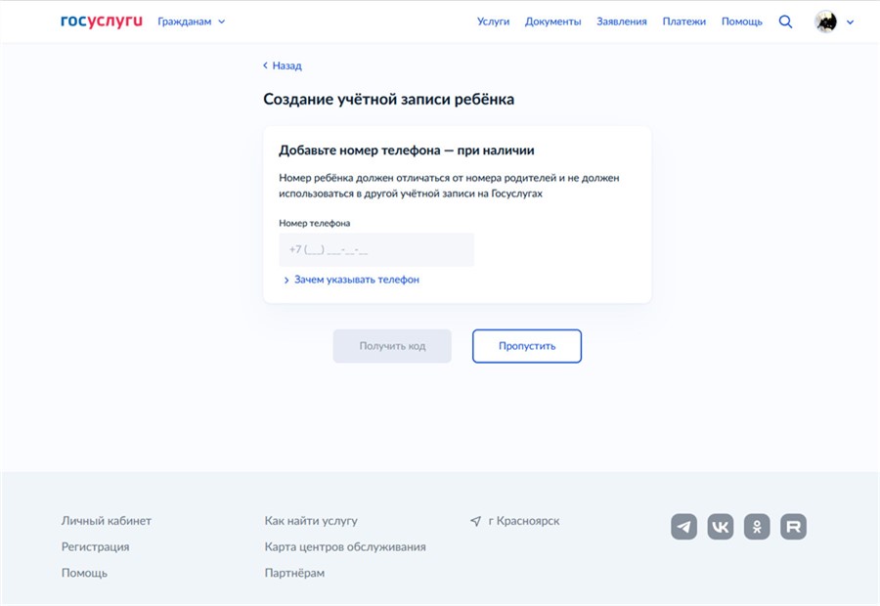The height and width of the screenshot is (606, 880).
Task: Click the Госуслуги logo
Action: (102, 22)
